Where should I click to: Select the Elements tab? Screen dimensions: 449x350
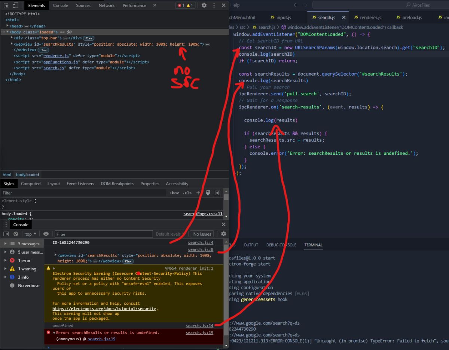(x=36, y=5)
